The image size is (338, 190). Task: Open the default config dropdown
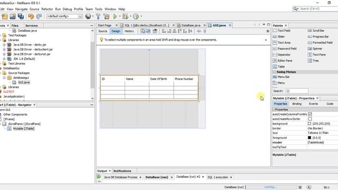(x=80, y=16)
